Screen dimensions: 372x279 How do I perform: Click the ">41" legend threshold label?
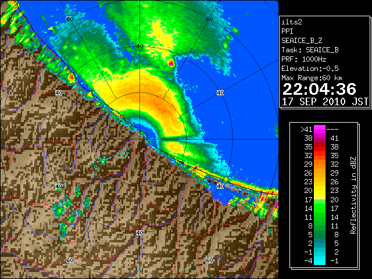pyautogui.click(x=306, y=130)
